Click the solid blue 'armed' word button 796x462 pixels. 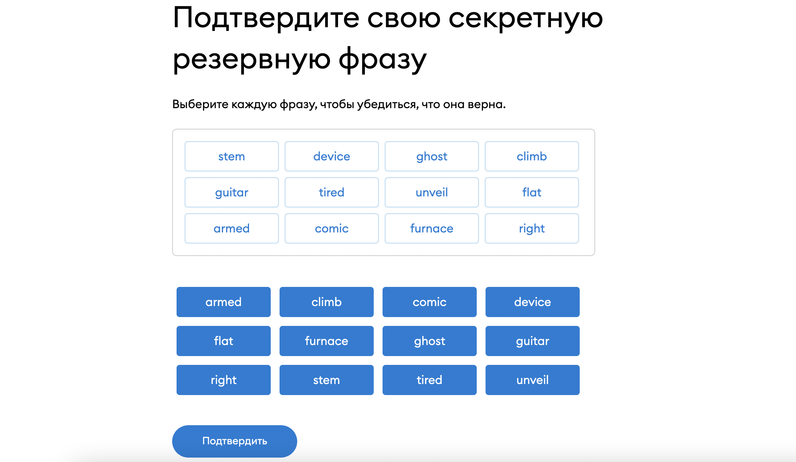[x=223, y=302]
